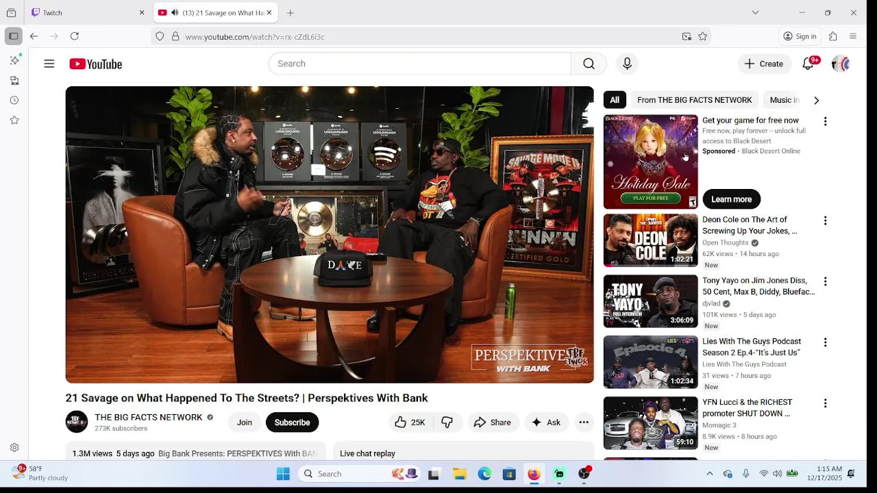Viewport: 877px width, 493px height.
Task: Open the browser application menu
Action: pyautogui.click(x=853, y=36)
